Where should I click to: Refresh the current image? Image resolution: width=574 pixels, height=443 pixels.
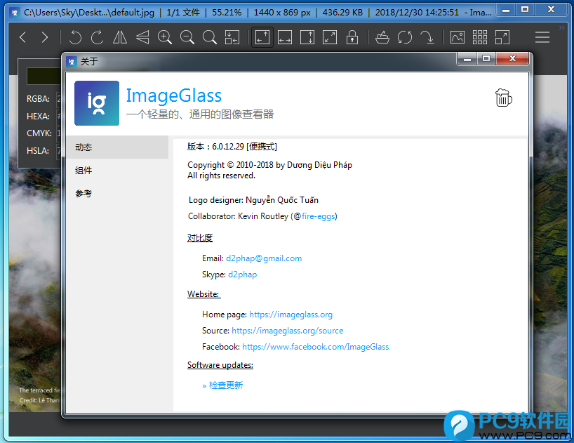404,37
